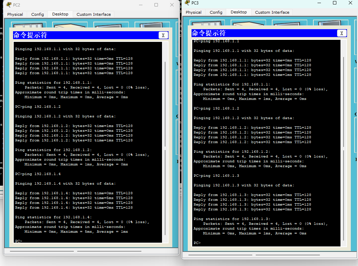Open Custom Interface tab in PC3

[x=272, y=12]
